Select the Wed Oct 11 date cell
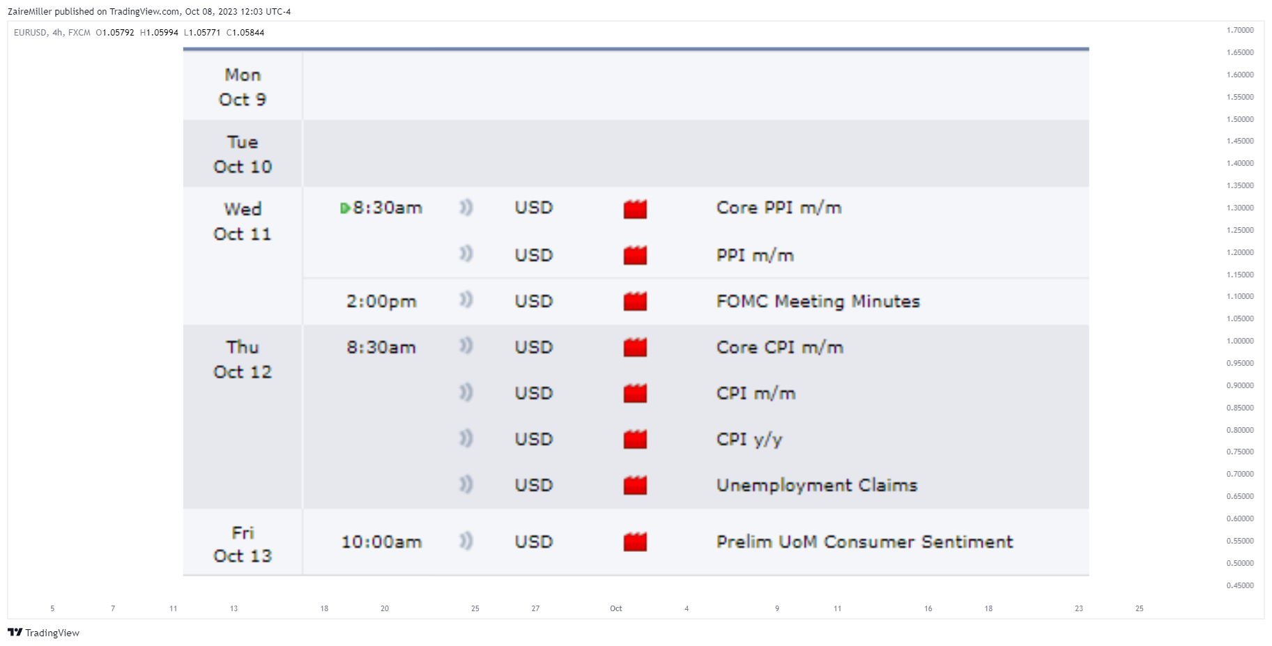The width and height of the screenshot is (1272, 646). [243, 256]
